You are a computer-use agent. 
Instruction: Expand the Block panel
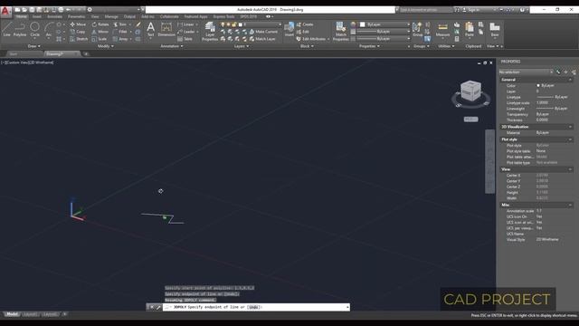click(x=307, y=46)
